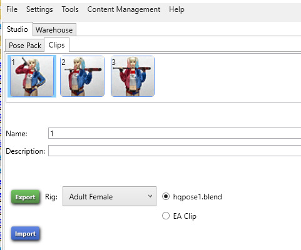The image size is (301, 250).
Task: Click the green Export button
Action: point(26,197)
